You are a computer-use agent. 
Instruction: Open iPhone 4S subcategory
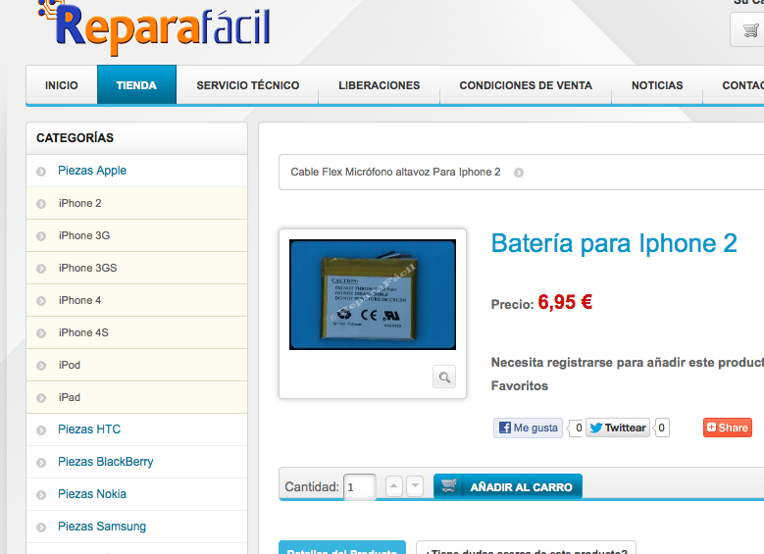tap(83, 332)
